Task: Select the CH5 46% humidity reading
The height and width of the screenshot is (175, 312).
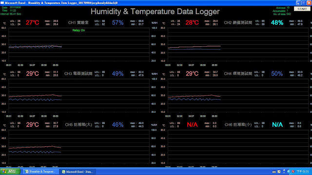Action: tap(117, 124)
